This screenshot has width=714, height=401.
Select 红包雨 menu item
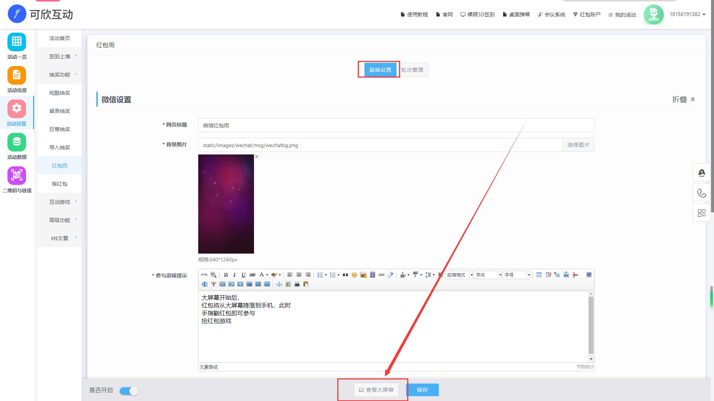(59, 166)
